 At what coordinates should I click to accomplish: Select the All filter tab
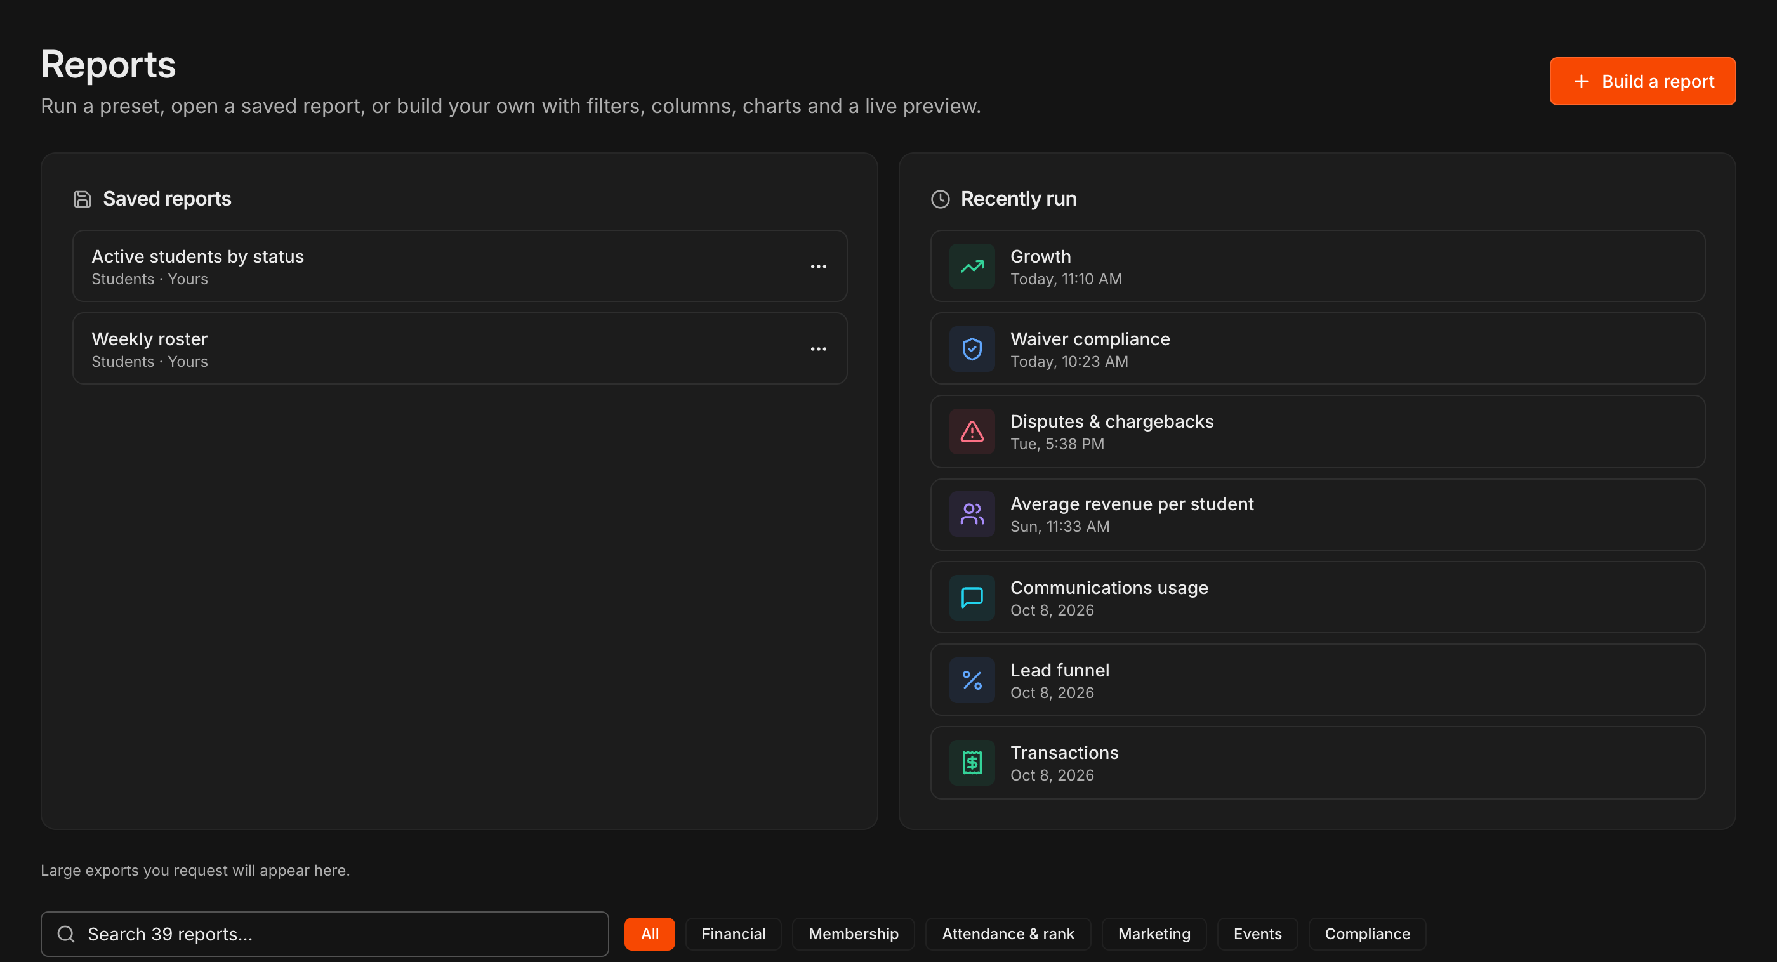tap(649, 933)
